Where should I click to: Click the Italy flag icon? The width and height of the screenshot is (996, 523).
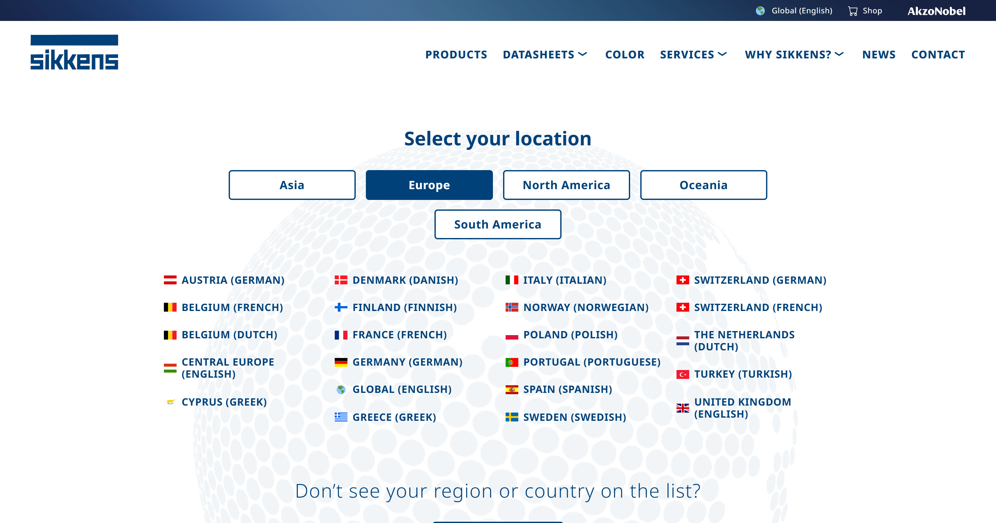click(512, 280)
